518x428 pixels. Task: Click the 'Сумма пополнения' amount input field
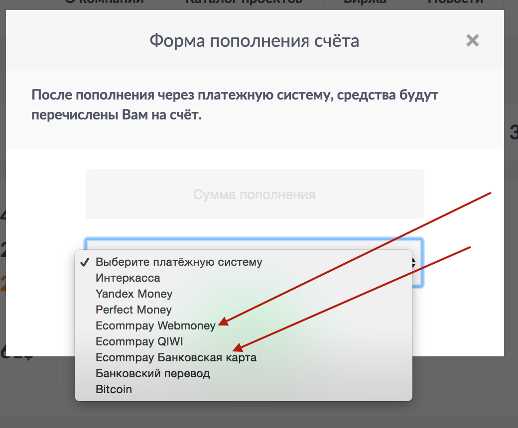tap(255, 194)
